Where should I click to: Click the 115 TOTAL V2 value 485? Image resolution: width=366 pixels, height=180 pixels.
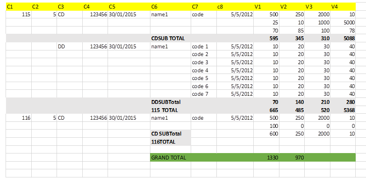pyautogui.click(x=292, y=110)
